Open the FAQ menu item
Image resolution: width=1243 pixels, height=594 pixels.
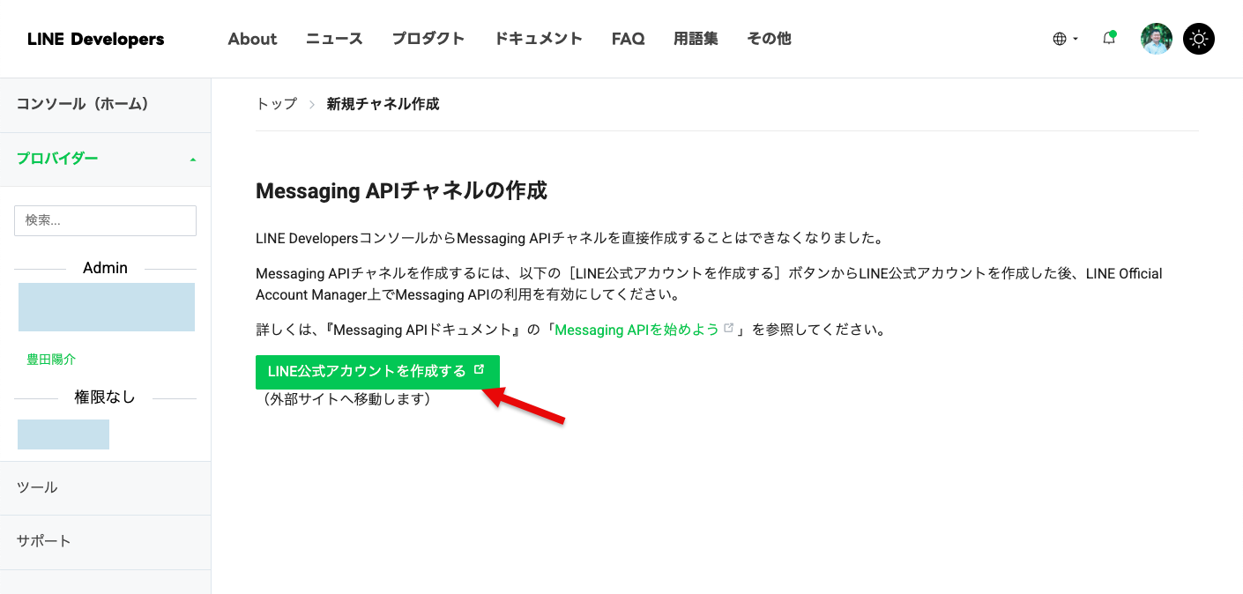click(x=628, y=39)
